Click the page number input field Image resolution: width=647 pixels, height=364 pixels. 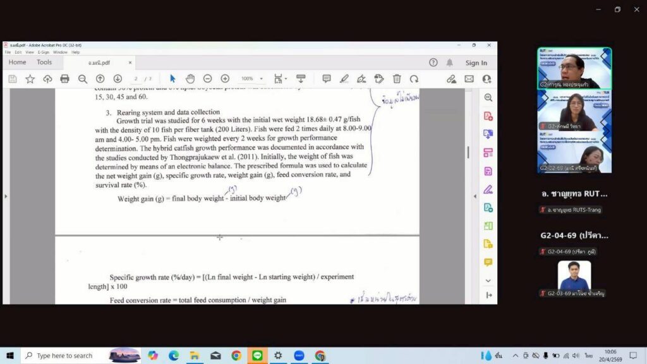tap(136, 79)
